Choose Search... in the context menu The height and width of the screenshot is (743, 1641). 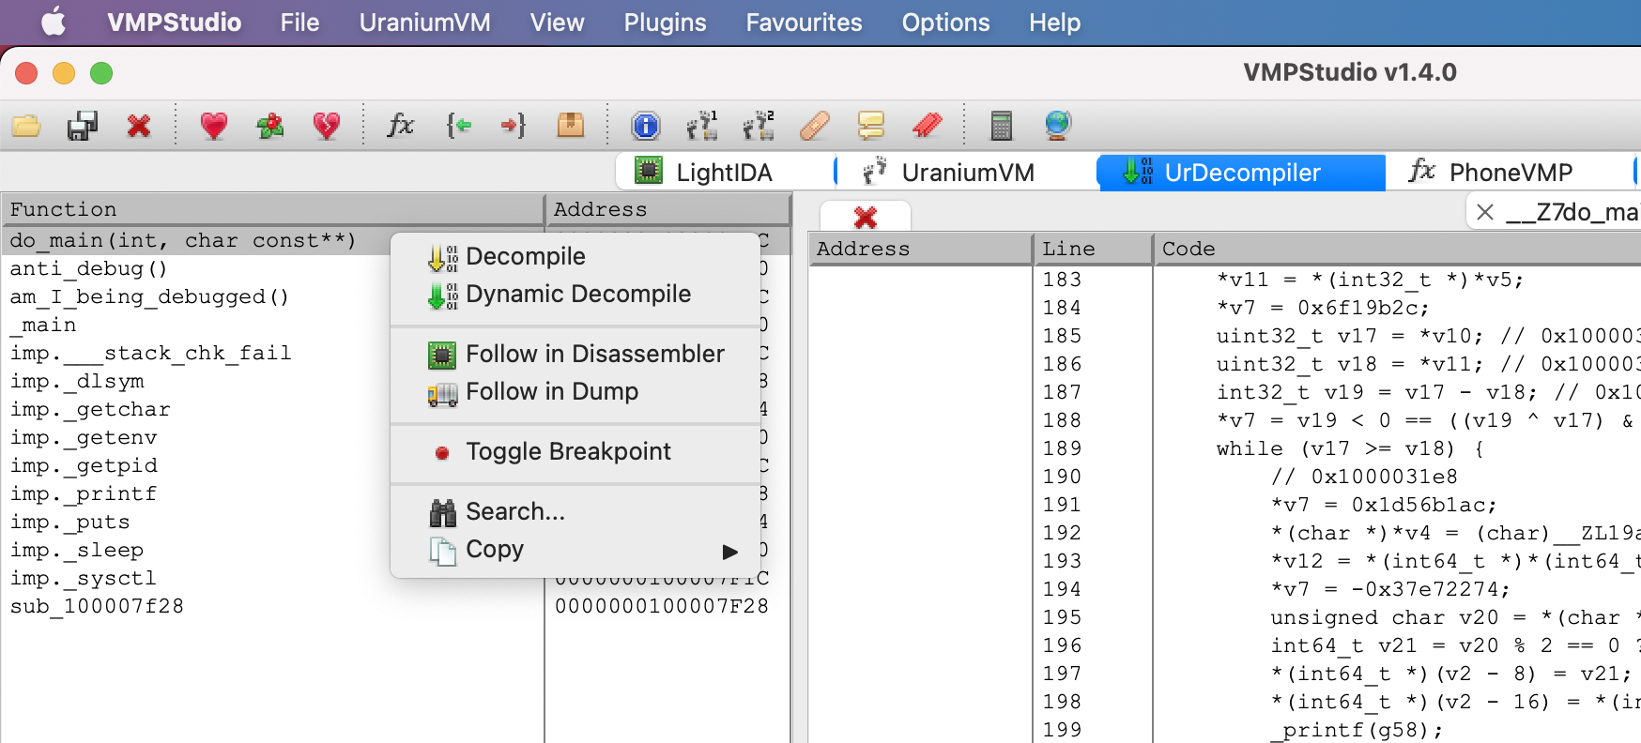[575, 511]
